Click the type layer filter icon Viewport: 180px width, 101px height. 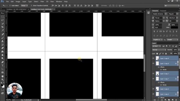(x=170, y=46)
